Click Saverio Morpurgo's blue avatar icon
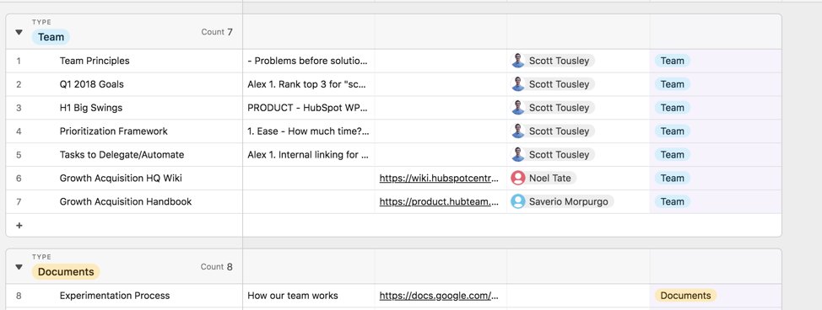 coord(518,201)
